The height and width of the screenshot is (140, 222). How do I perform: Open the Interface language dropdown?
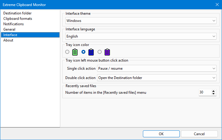[141, 36]
